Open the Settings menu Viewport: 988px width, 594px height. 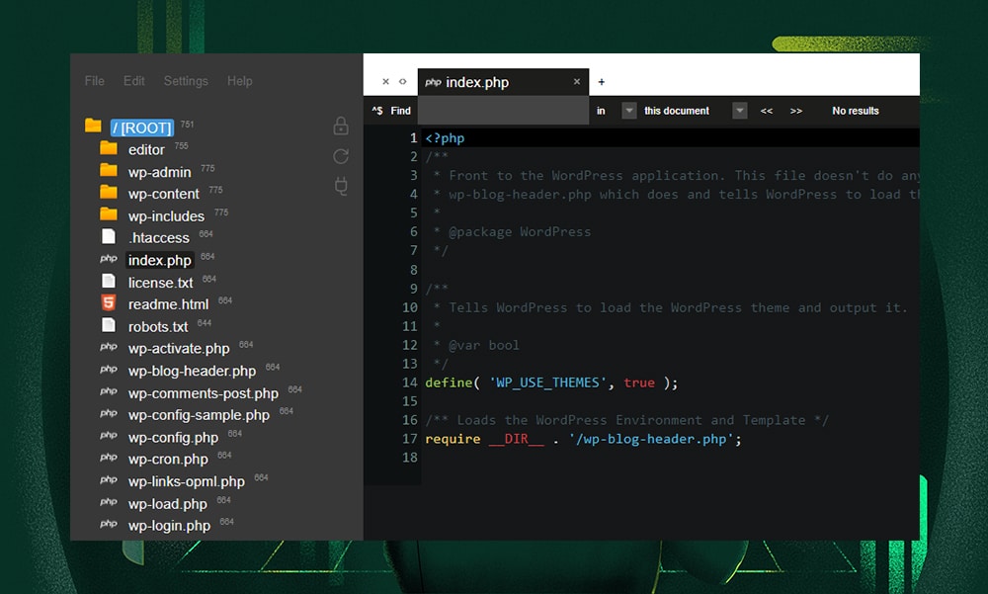pyautogui.click(x=186, y=81)
